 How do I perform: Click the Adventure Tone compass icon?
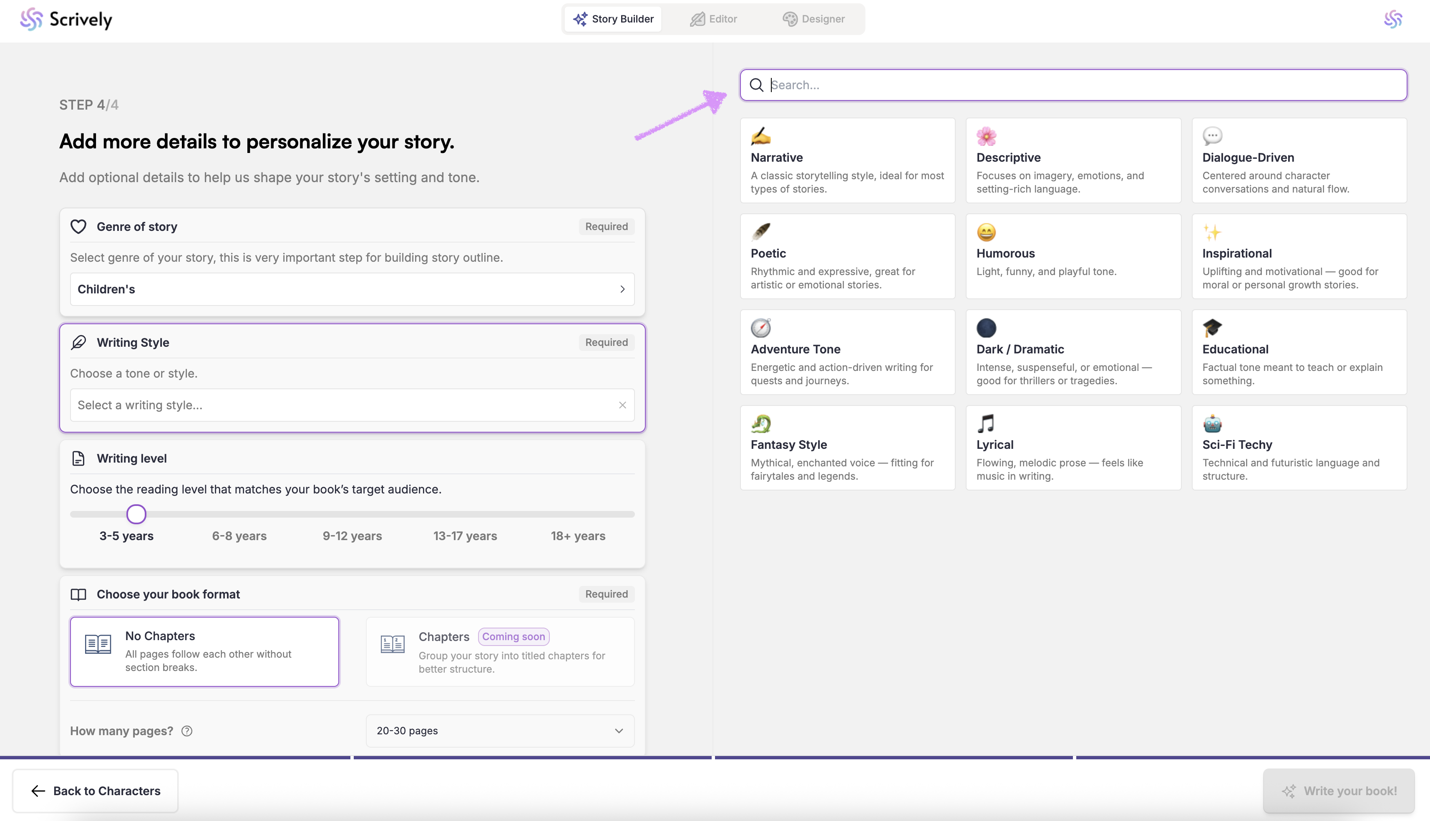[761, 328]
